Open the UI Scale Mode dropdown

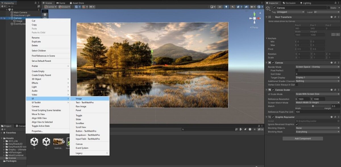point(317,94)
